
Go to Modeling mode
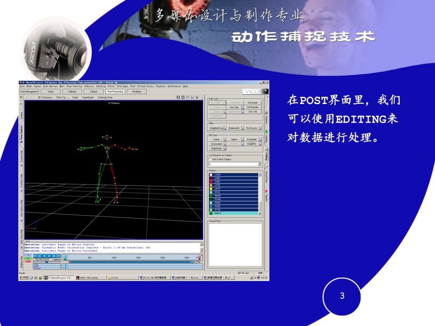click(136, 92)
